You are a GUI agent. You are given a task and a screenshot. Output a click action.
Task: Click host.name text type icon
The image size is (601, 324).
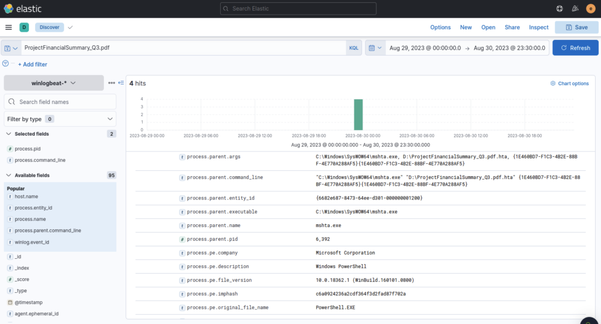[10, 197]
